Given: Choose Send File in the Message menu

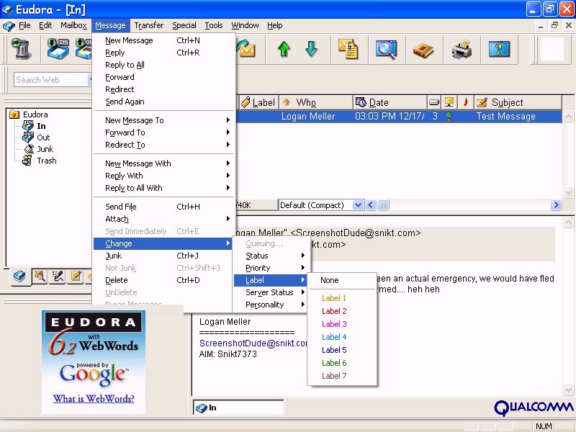Looking at the screenshot, I should [163, 207].
